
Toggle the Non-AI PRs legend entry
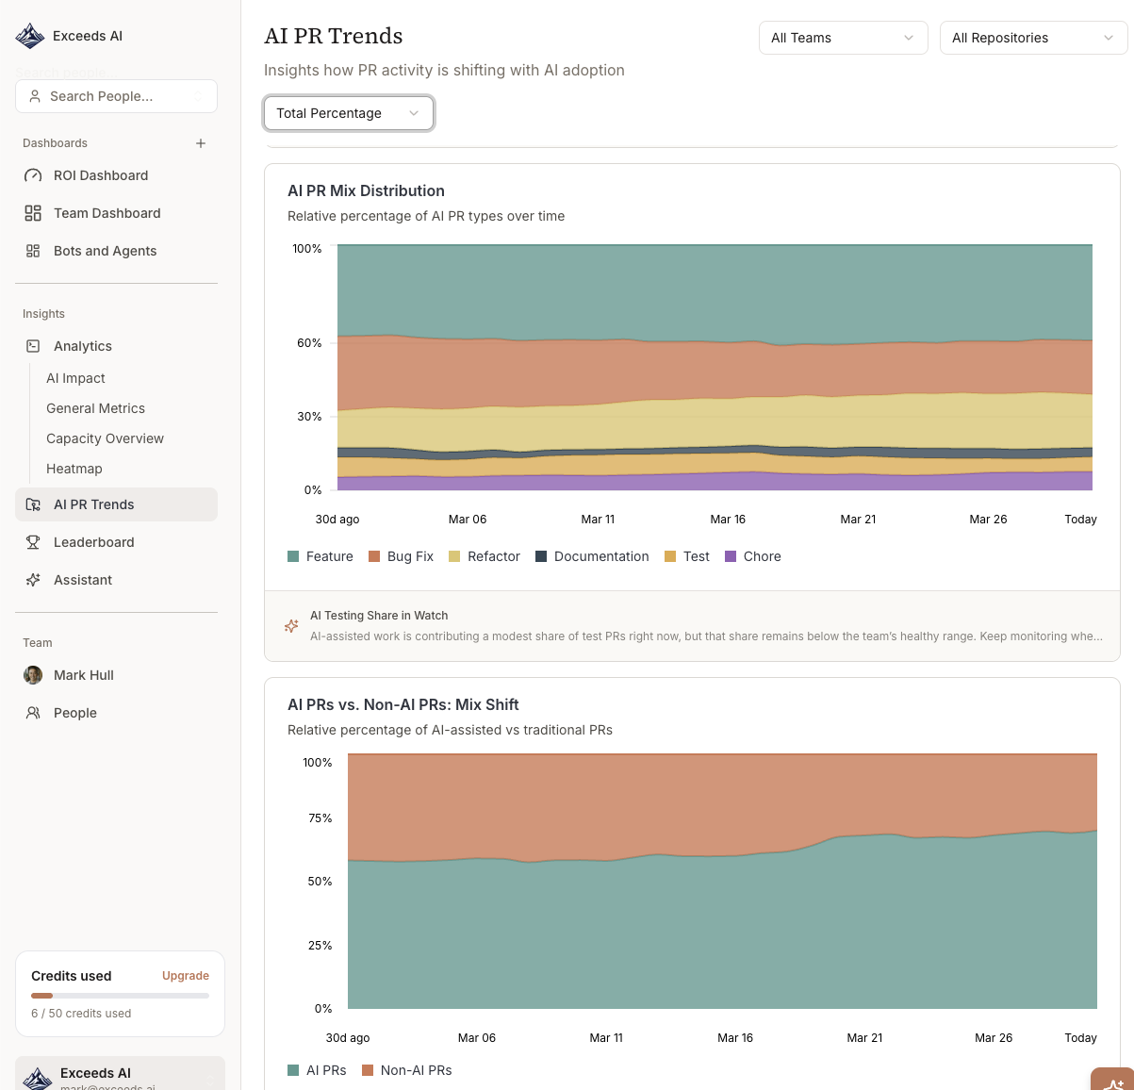[407, 1070]
